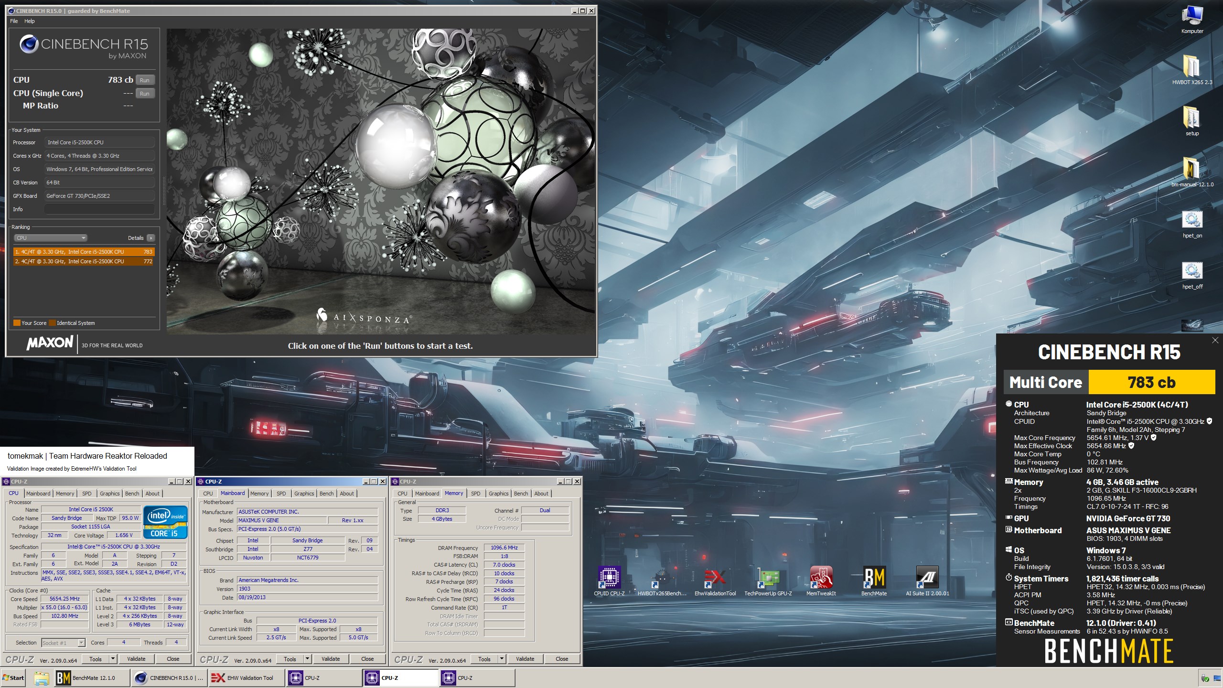This screenshot has width=1223, height=688.
Task: Click the DRAM Frequency 1096.6 MHz value
Action: coord(504,548)
